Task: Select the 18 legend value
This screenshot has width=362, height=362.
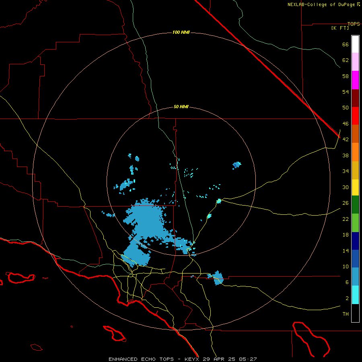Action: tap(346, 235)
